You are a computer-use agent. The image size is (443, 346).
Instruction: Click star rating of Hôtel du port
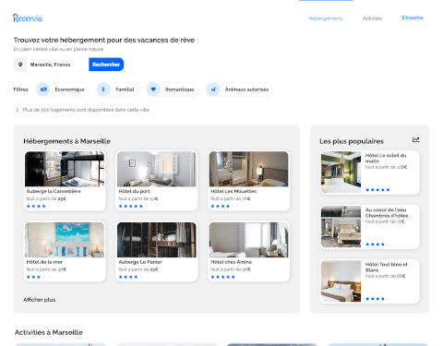pos(131,206)
